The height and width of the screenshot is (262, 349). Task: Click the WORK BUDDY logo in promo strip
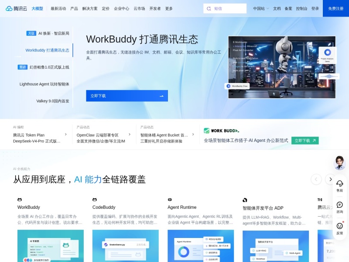tap(222, 131)
